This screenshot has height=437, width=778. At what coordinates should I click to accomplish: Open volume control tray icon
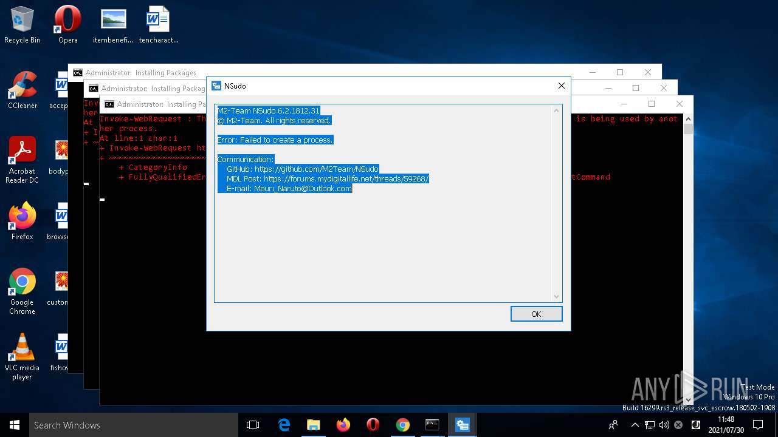click(x=664, y=425)
